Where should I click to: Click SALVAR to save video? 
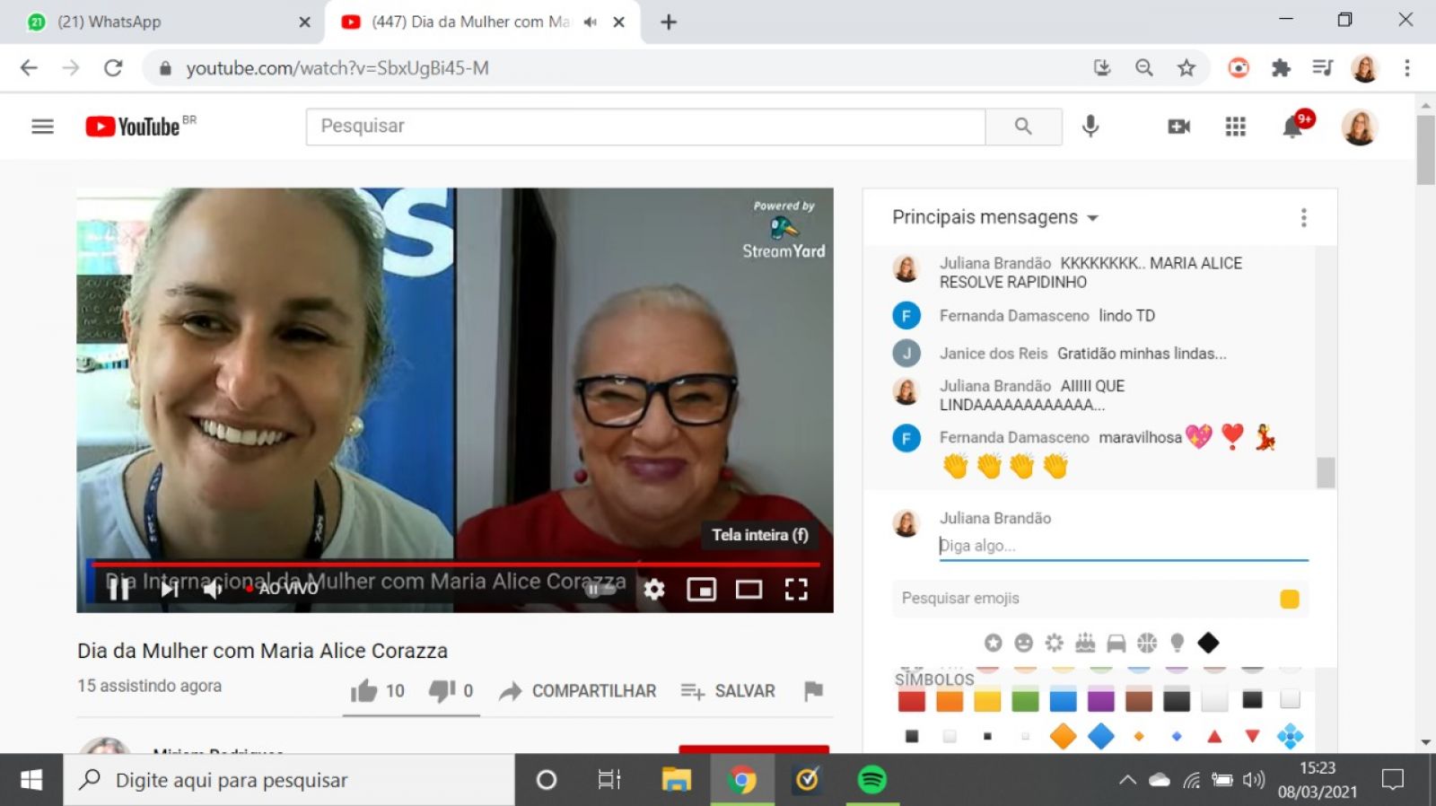pos(728,691)
